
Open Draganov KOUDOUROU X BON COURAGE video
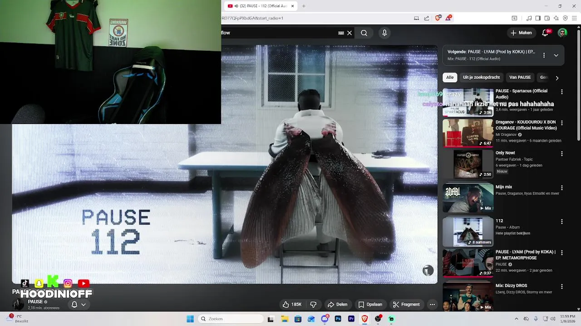coord(468,133)
